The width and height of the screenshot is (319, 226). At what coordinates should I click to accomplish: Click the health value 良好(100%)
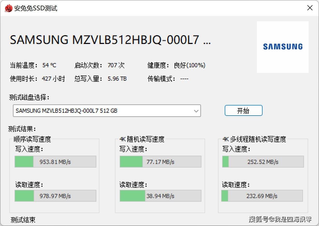click(190, 65)
